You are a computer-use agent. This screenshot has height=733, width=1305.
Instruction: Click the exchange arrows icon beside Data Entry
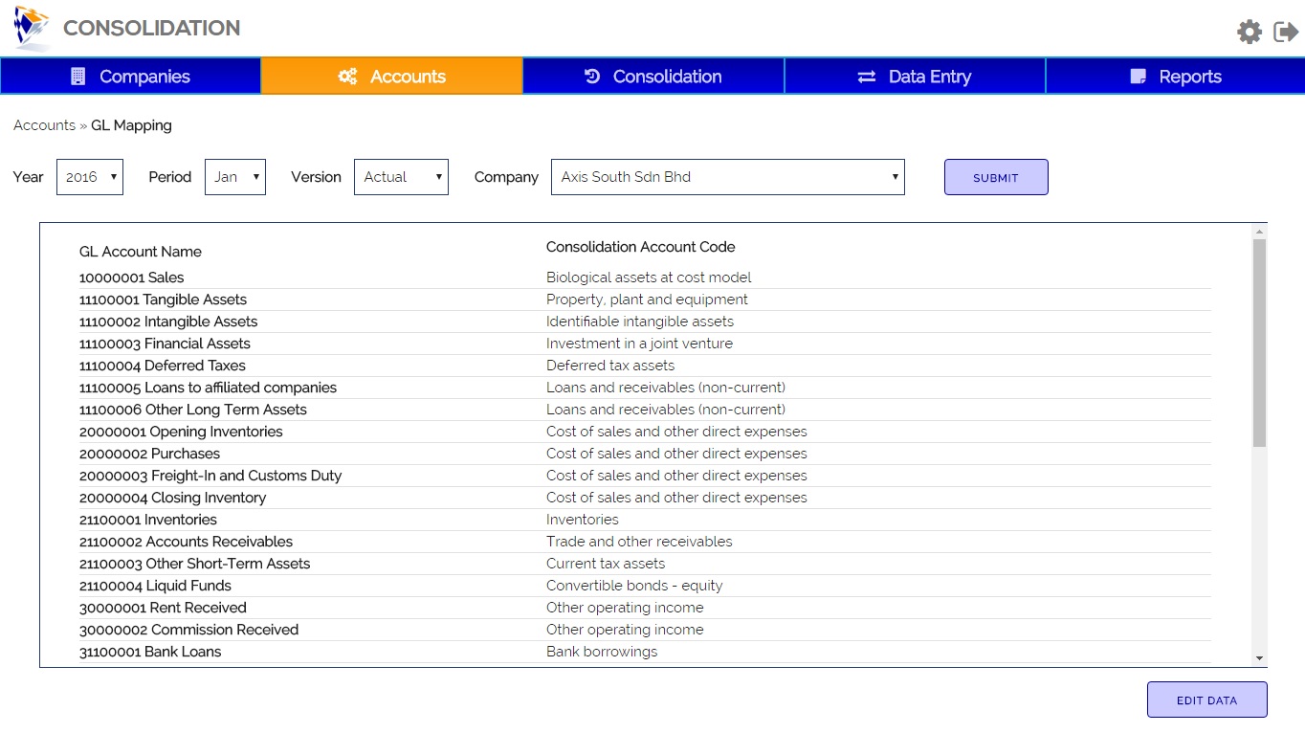tap(867, 77)
